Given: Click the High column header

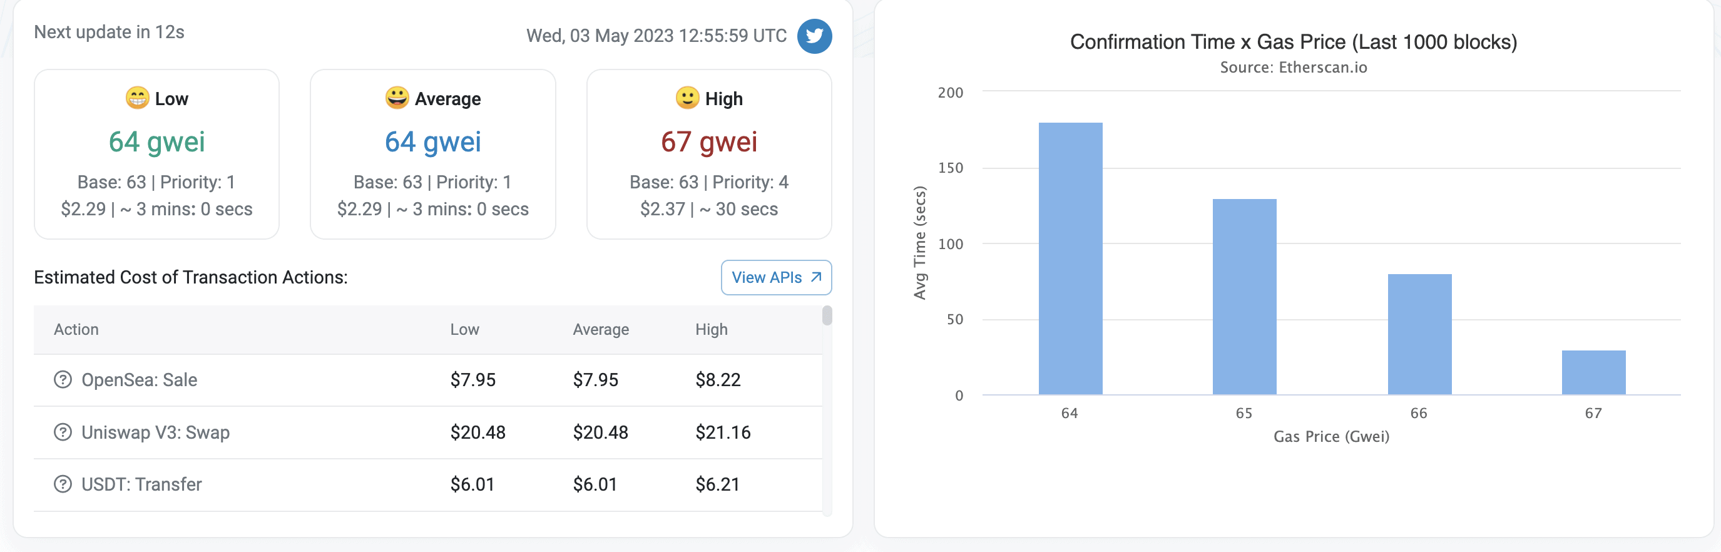Looking at the screenshot, I should (x=711, y=329).
